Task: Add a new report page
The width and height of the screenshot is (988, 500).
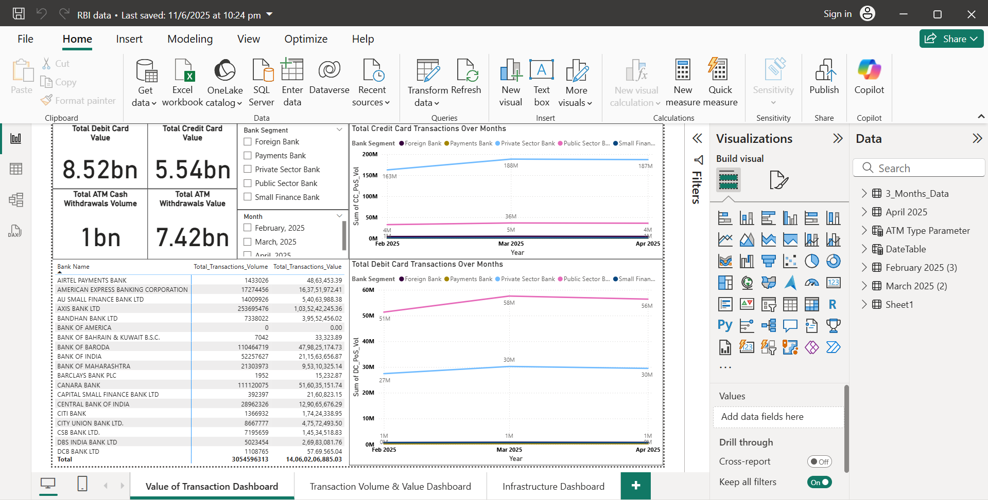Action: click(x=635, y=486)
